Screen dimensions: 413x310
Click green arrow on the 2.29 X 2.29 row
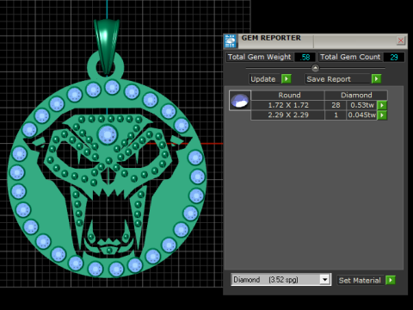[382, 115]
